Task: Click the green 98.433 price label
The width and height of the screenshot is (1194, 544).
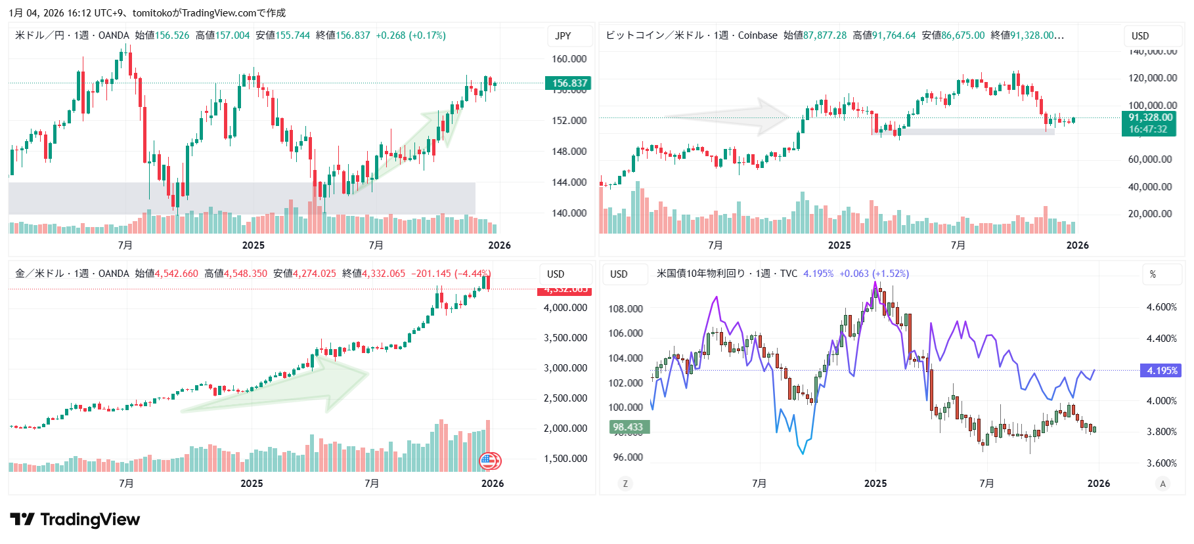Action: [627, 427]
